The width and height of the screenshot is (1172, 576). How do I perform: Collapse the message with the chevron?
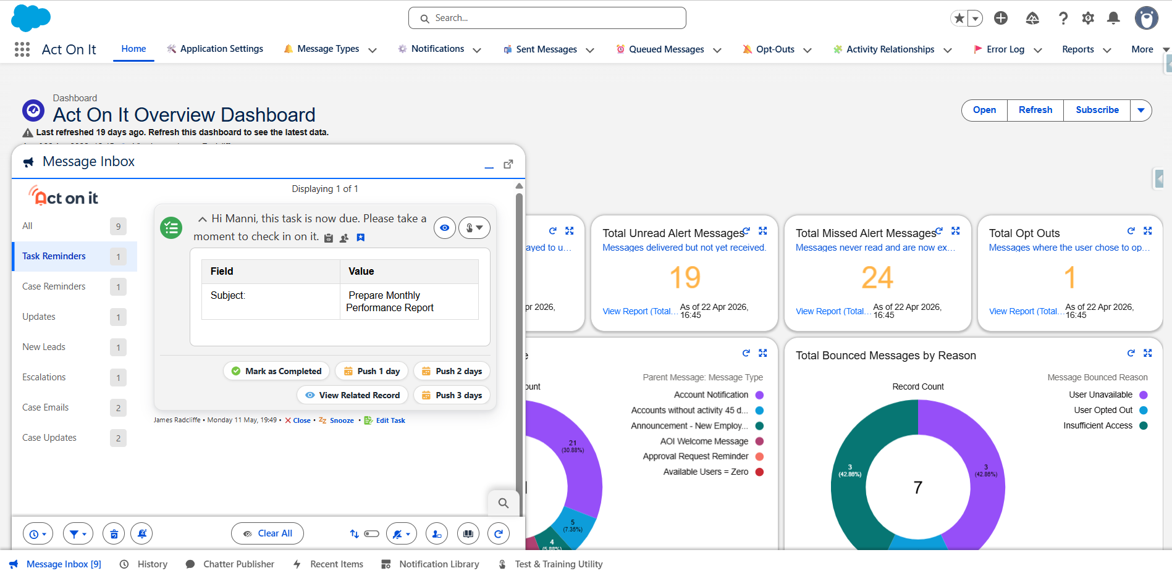[x=202, y=219]
